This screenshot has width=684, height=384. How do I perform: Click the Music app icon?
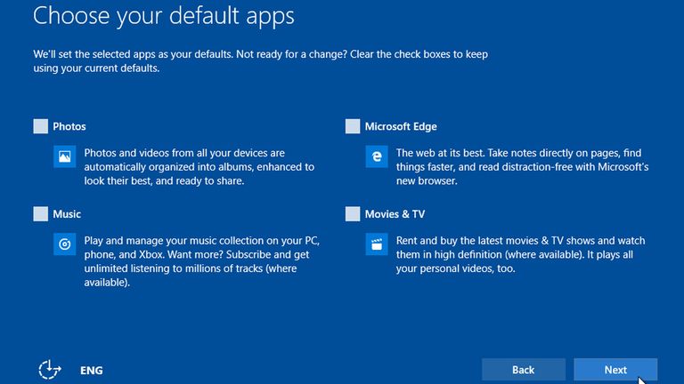pos(64,244)
